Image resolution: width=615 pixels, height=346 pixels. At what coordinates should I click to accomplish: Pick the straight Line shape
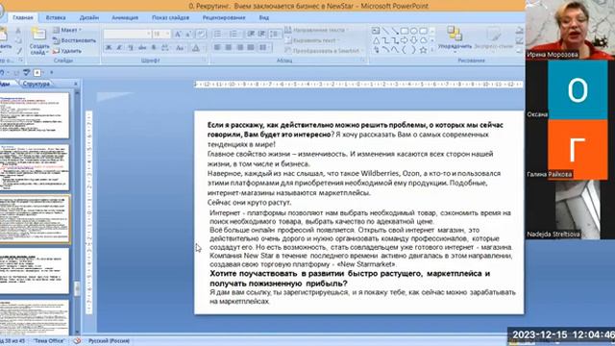(x=385, y=31)
